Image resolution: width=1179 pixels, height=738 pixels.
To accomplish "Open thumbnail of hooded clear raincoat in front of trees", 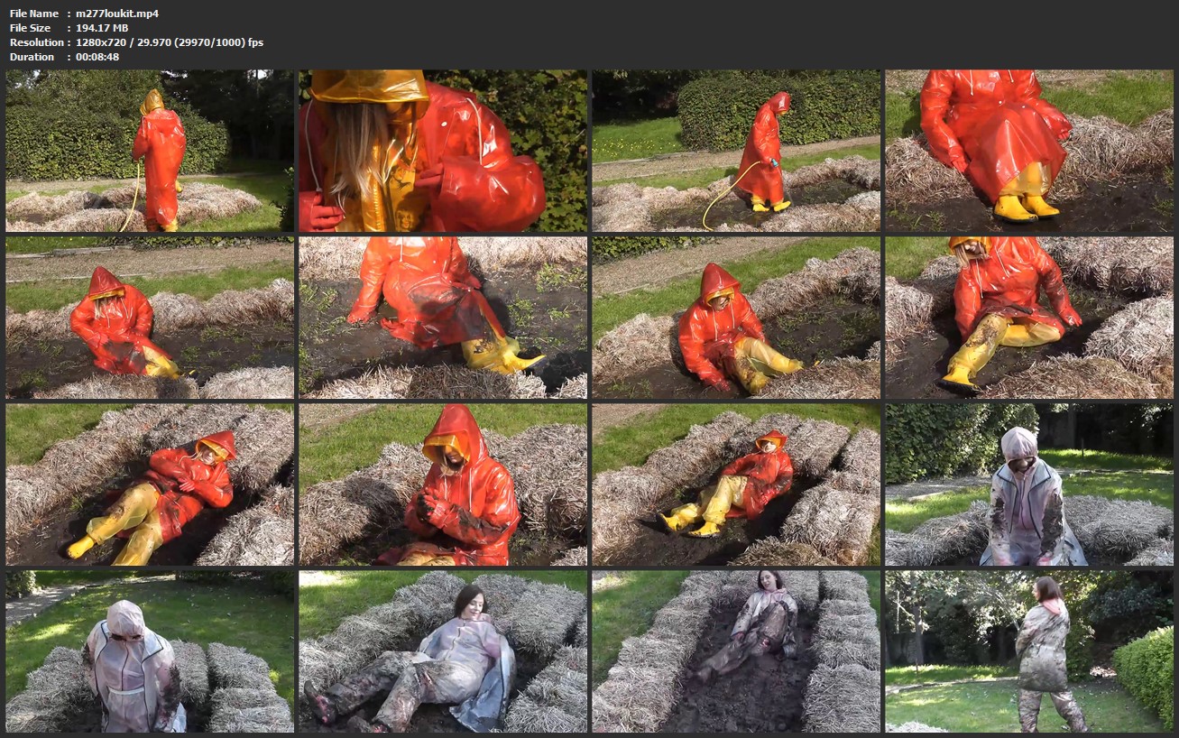I will click(1029, 484).
